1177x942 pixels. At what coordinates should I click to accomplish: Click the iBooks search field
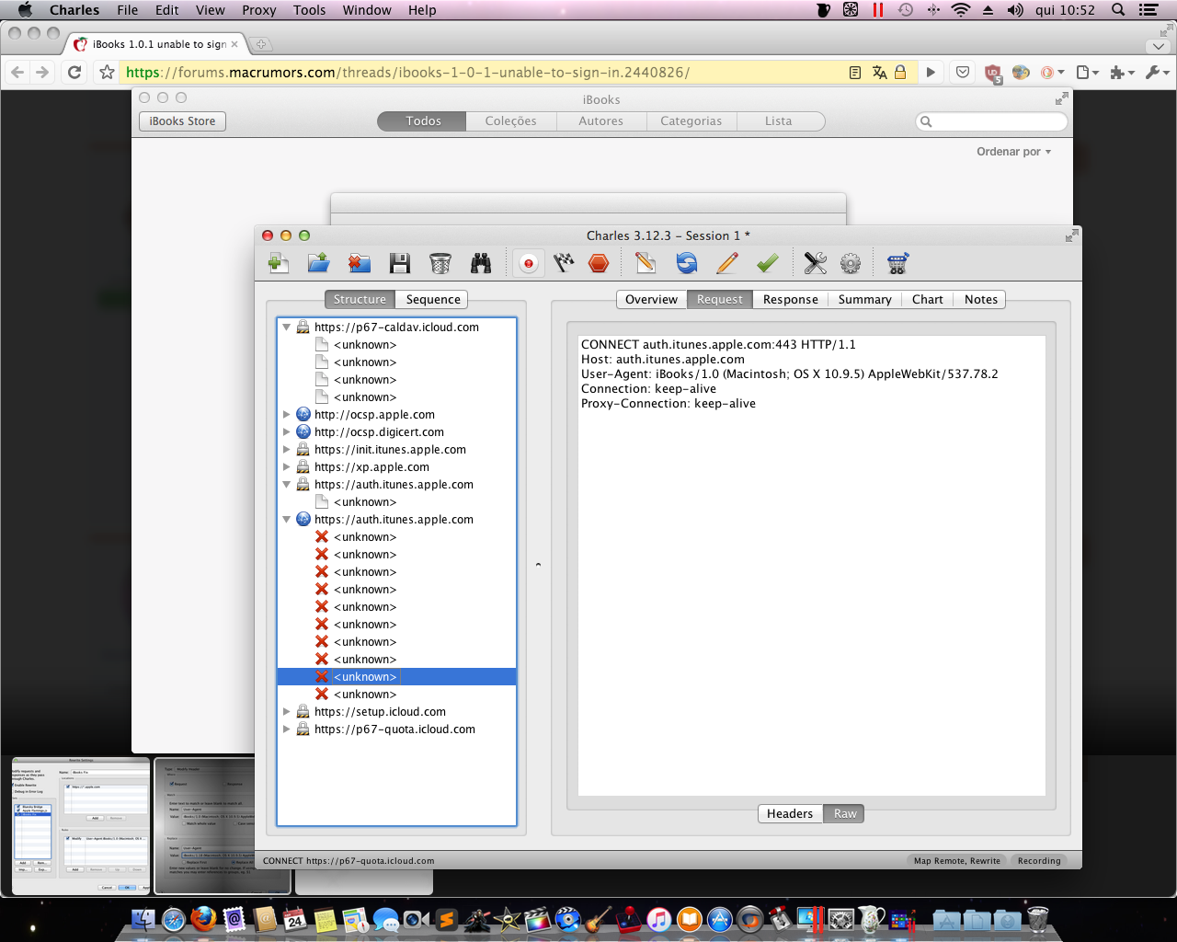[x=991, y=121]
